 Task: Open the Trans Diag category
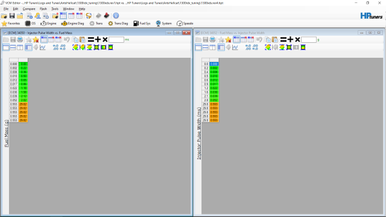pos(118,24)
